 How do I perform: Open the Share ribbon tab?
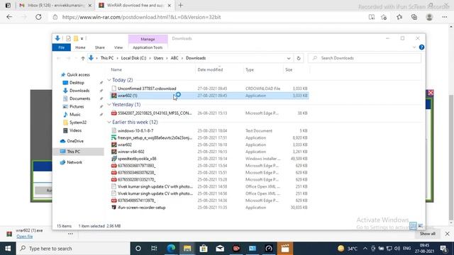[99, 47]
